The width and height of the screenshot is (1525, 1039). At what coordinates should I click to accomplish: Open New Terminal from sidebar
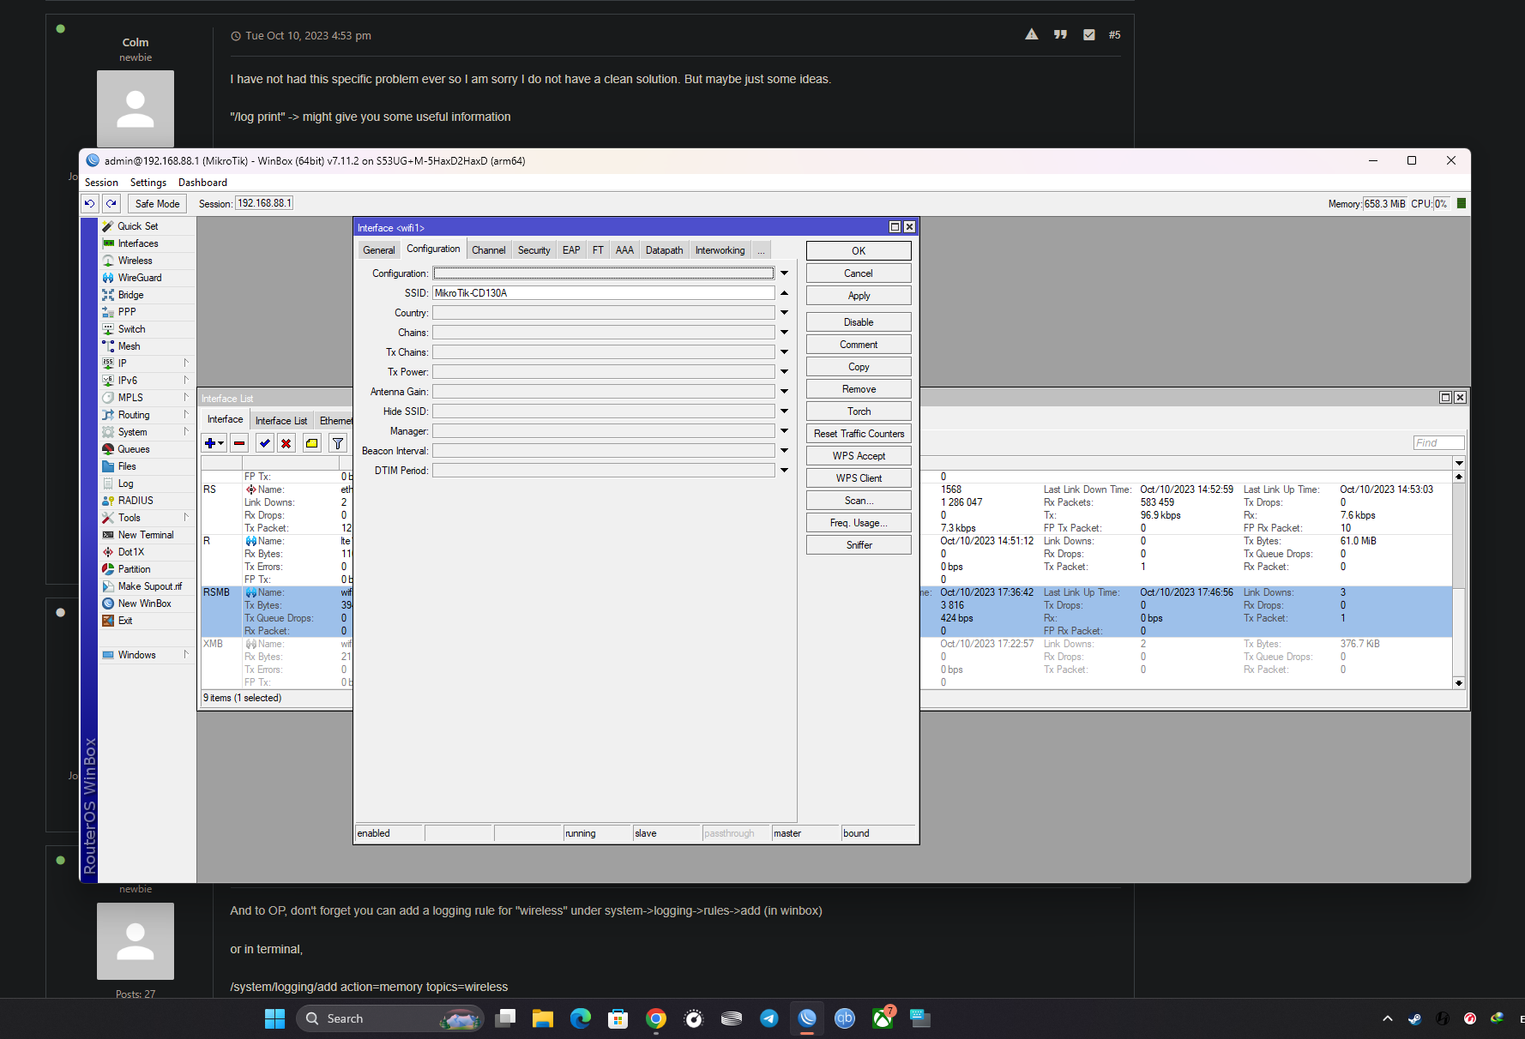[147, 535]
